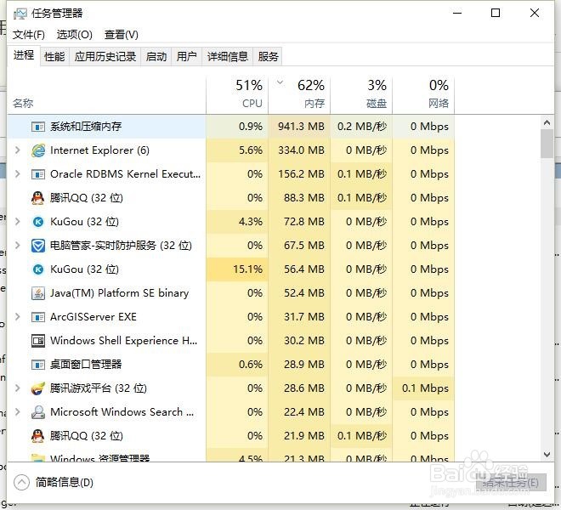Select the 15.1% CPU cell

pos(237,269)
